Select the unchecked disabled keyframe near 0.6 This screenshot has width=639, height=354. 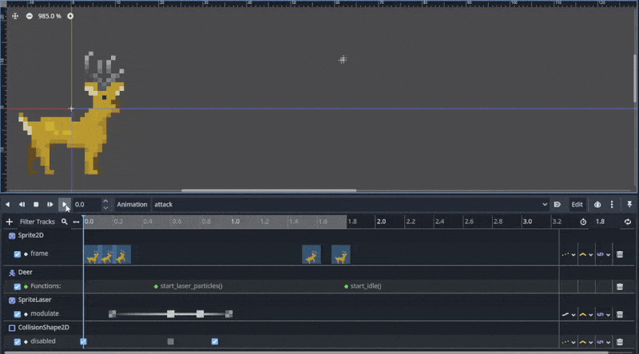point(171,341)
